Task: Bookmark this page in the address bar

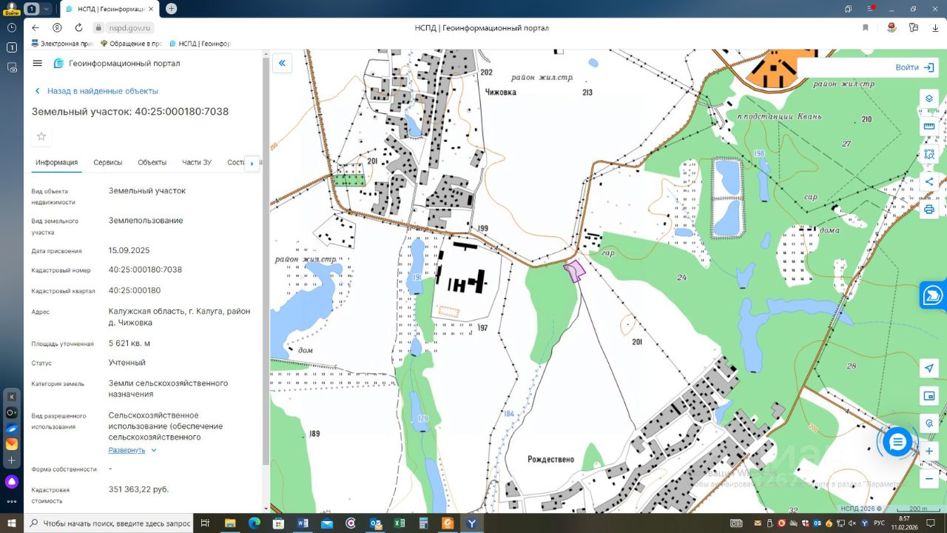Action: pyautogui.click(x=866, y=27)
